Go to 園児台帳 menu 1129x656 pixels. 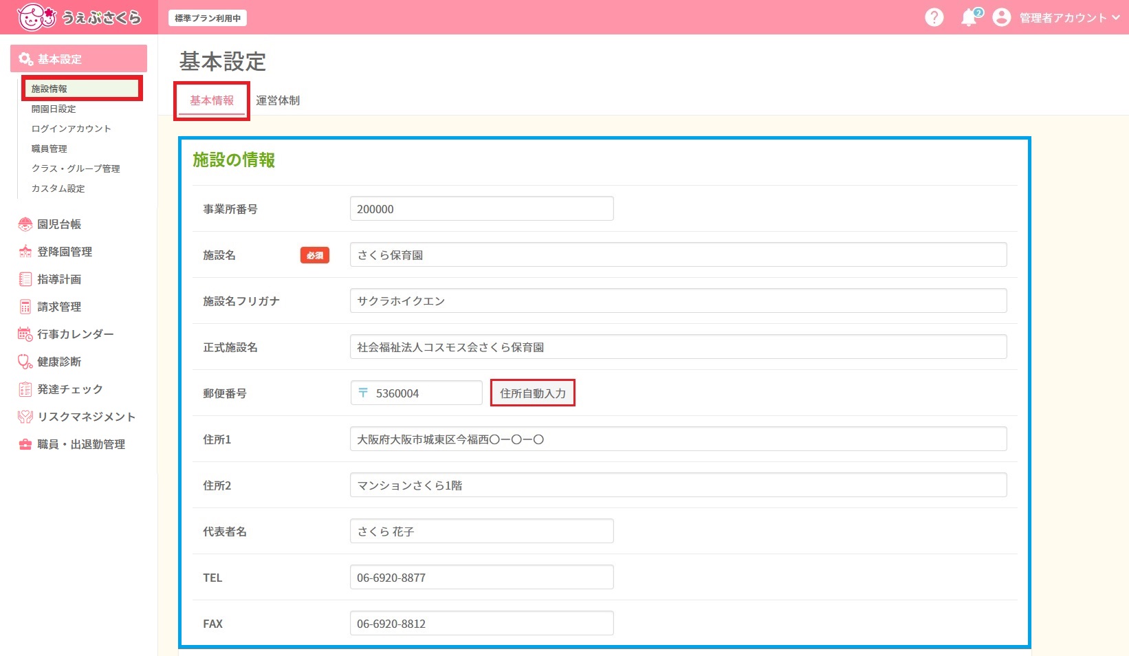click(59, 224)
